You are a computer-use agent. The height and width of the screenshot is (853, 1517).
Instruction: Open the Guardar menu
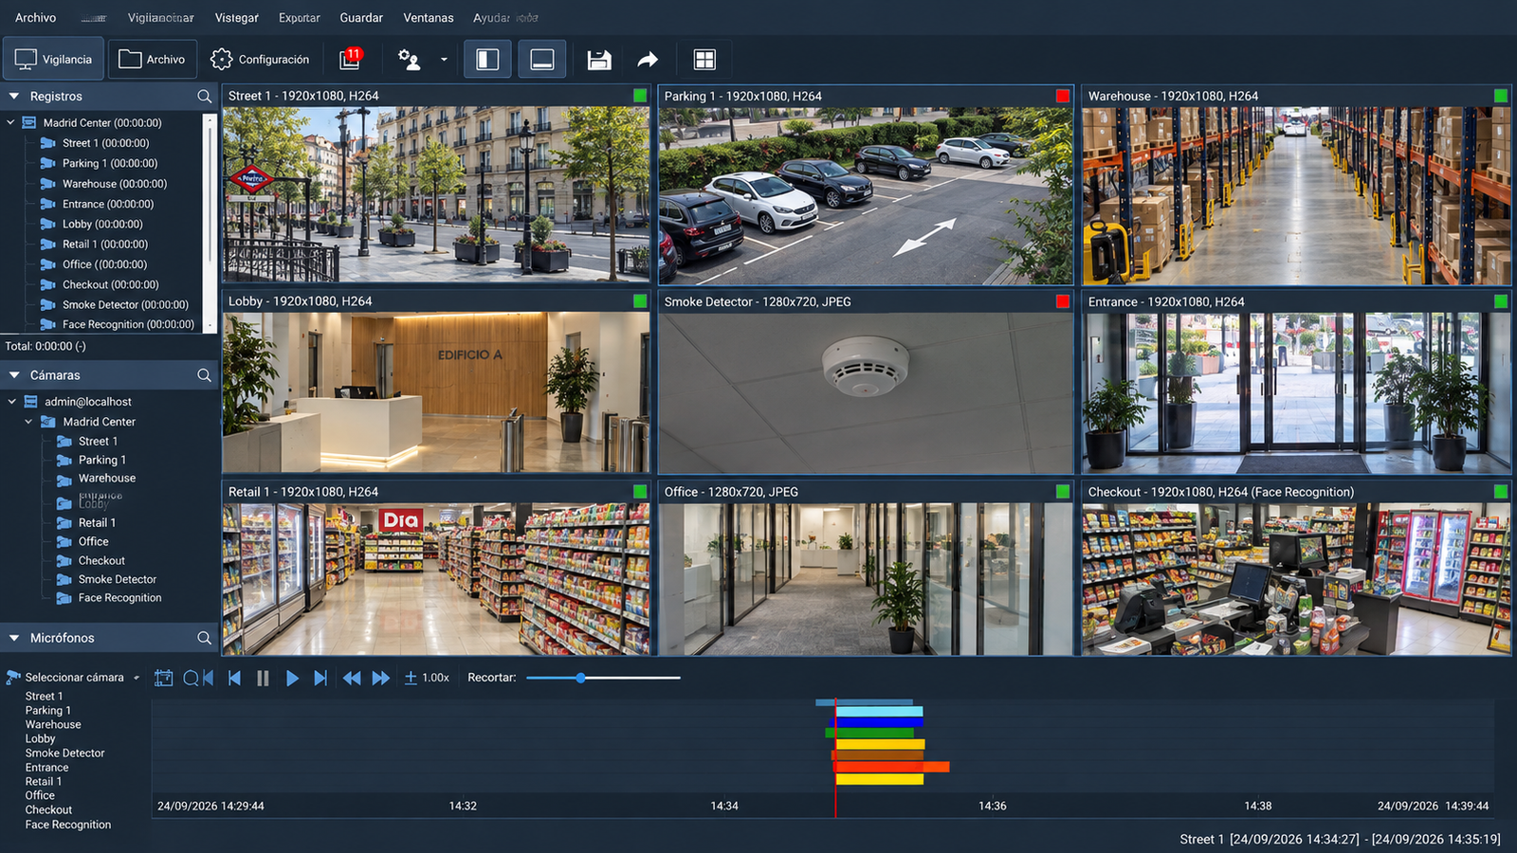pos(361,18)
